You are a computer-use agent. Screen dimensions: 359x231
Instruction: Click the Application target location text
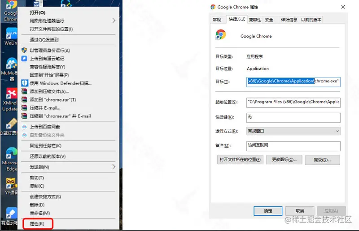pyautogui.click(x=258, y=68)
